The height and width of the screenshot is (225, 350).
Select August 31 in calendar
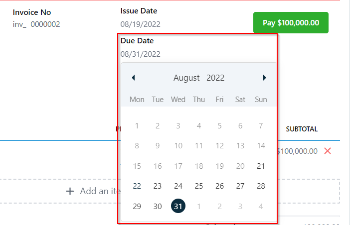point(178,206)
